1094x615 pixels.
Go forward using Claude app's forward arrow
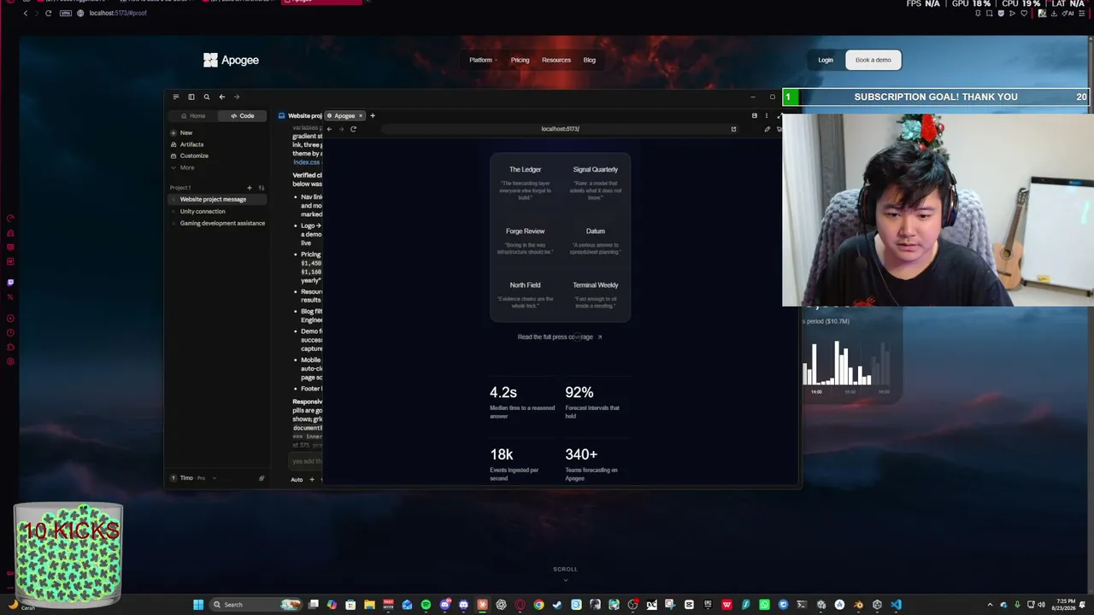coord(237,97)
